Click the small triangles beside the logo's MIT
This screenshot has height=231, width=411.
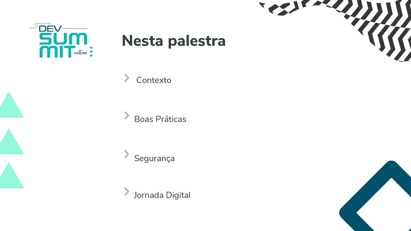pyautogui.click(x=91, y=52)
